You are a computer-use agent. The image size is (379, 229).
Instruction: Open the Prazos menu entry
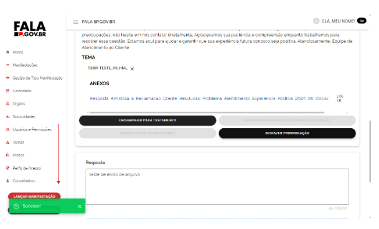point(19,155)
